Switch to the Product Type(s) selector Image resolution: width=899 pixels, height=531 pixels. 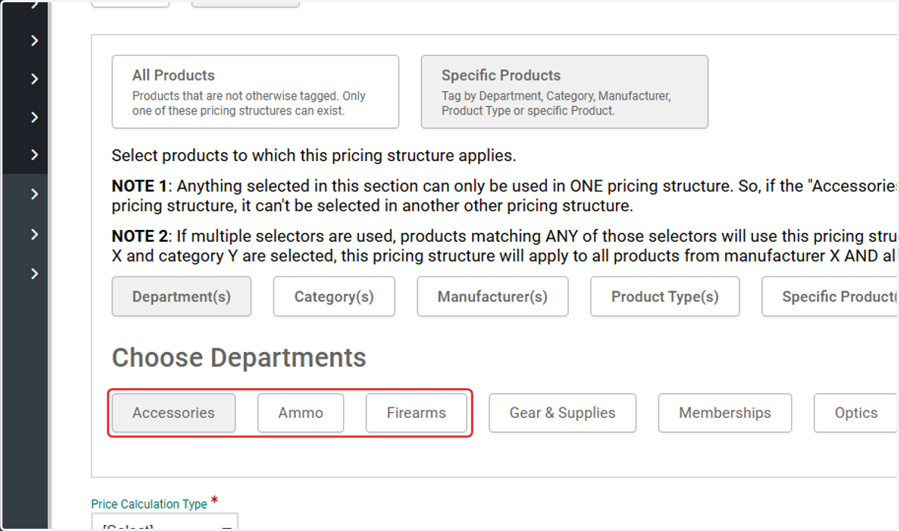click(665, 297)
